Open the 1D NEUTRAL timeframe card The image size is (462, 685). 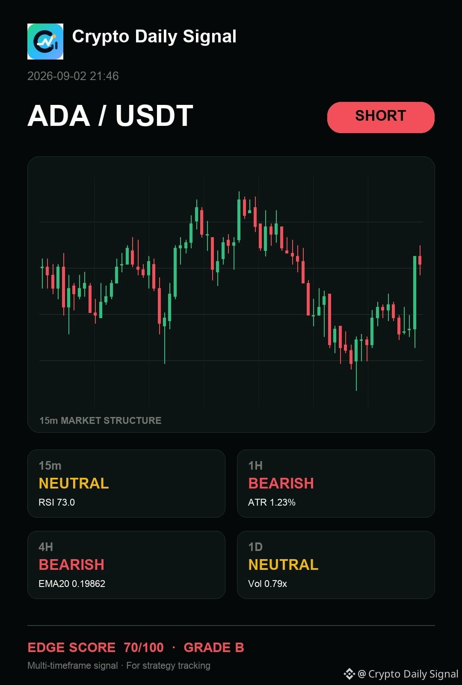pyautogui.click(x=336, y=565)
